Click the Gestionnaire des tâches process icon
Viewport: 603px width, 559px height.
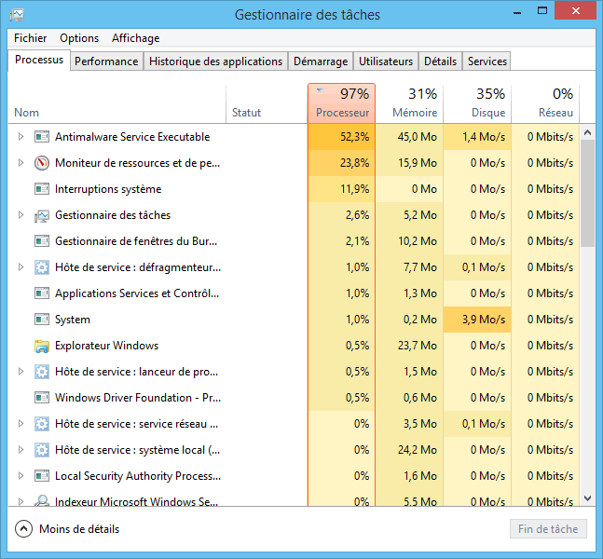[41, 215]
